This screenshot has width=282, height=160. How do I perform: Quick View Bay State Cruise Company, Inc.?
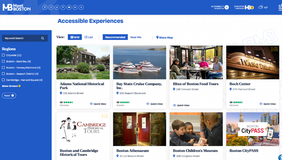[154, 104]
